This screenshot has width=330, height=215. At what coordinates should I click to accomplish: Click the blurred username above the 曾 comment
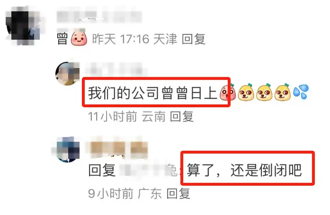[x=99, y=16]
